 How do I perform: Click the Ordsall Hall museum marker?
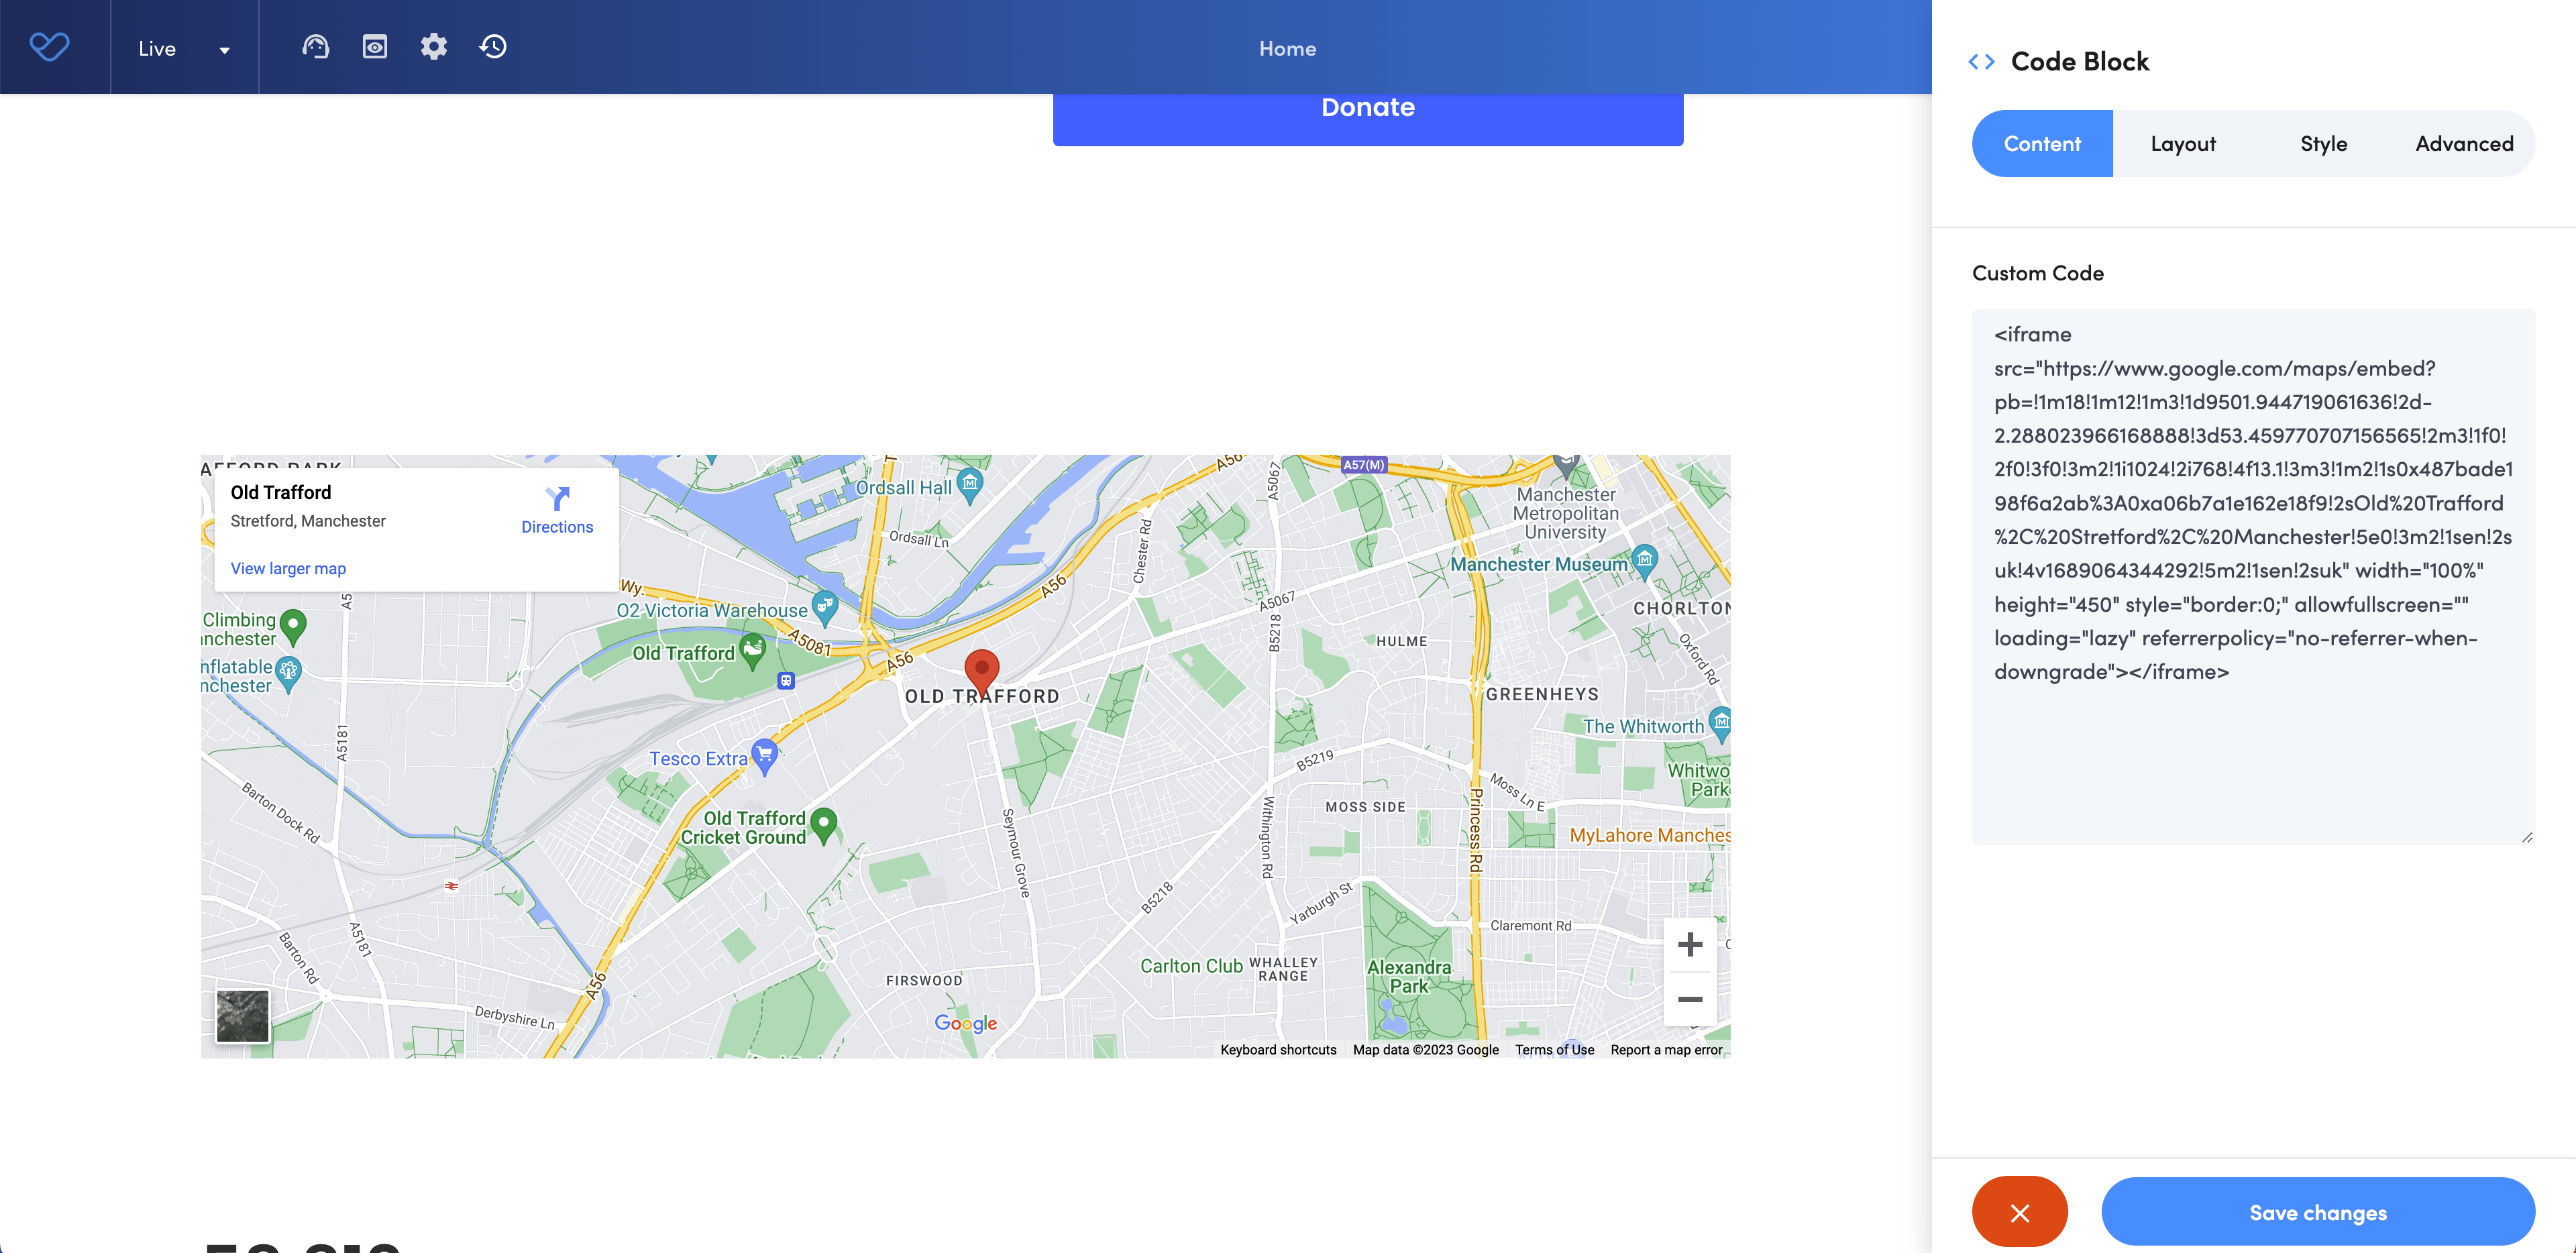[x=969, y=485]
